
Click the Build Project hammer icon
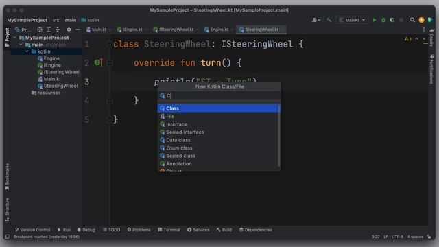(x=329, y=20)
